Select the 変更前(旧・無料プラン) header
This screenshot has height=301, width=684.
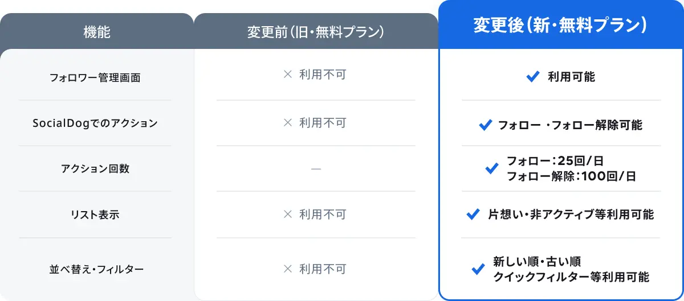315,32
